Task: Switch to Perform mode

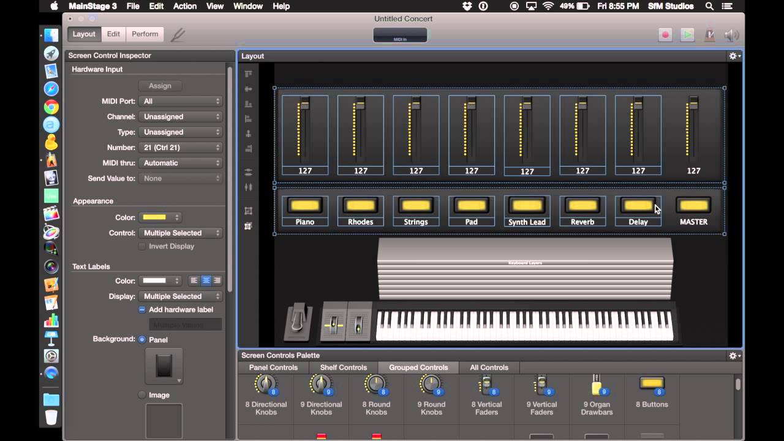Action: click(145, 34)
